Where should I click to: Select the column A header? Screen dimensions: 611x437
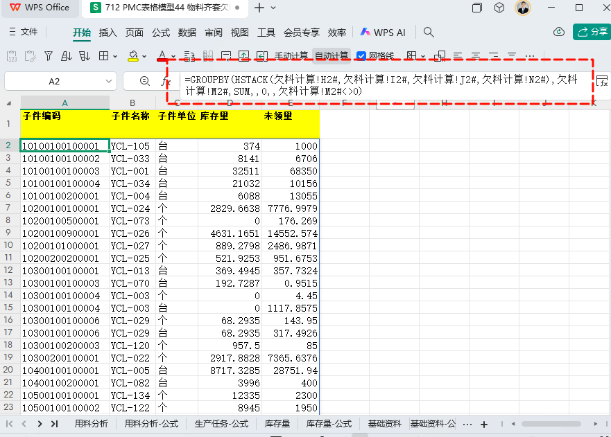point(64,102)
